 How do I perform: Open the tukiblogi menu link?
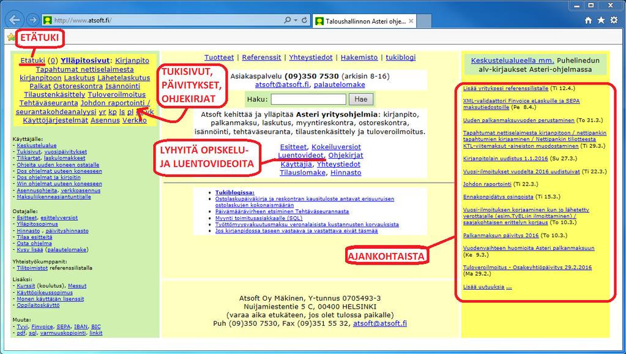tap(400, 58)
